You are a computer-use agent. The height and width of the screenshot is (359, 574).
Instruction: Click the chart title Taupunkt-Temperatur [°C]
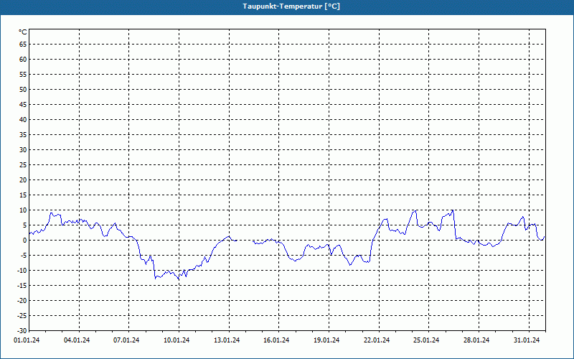point(291,6)
